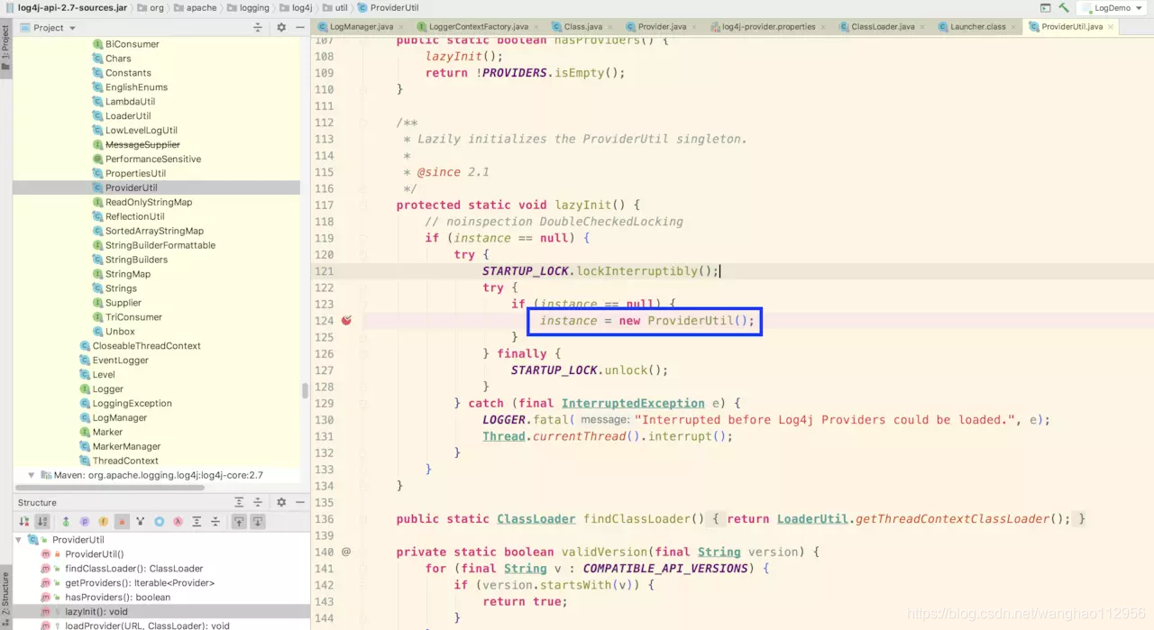Switch to ClassLoader.java tab
Viewport: 1154px width, 630px height.
coord(883,27)
